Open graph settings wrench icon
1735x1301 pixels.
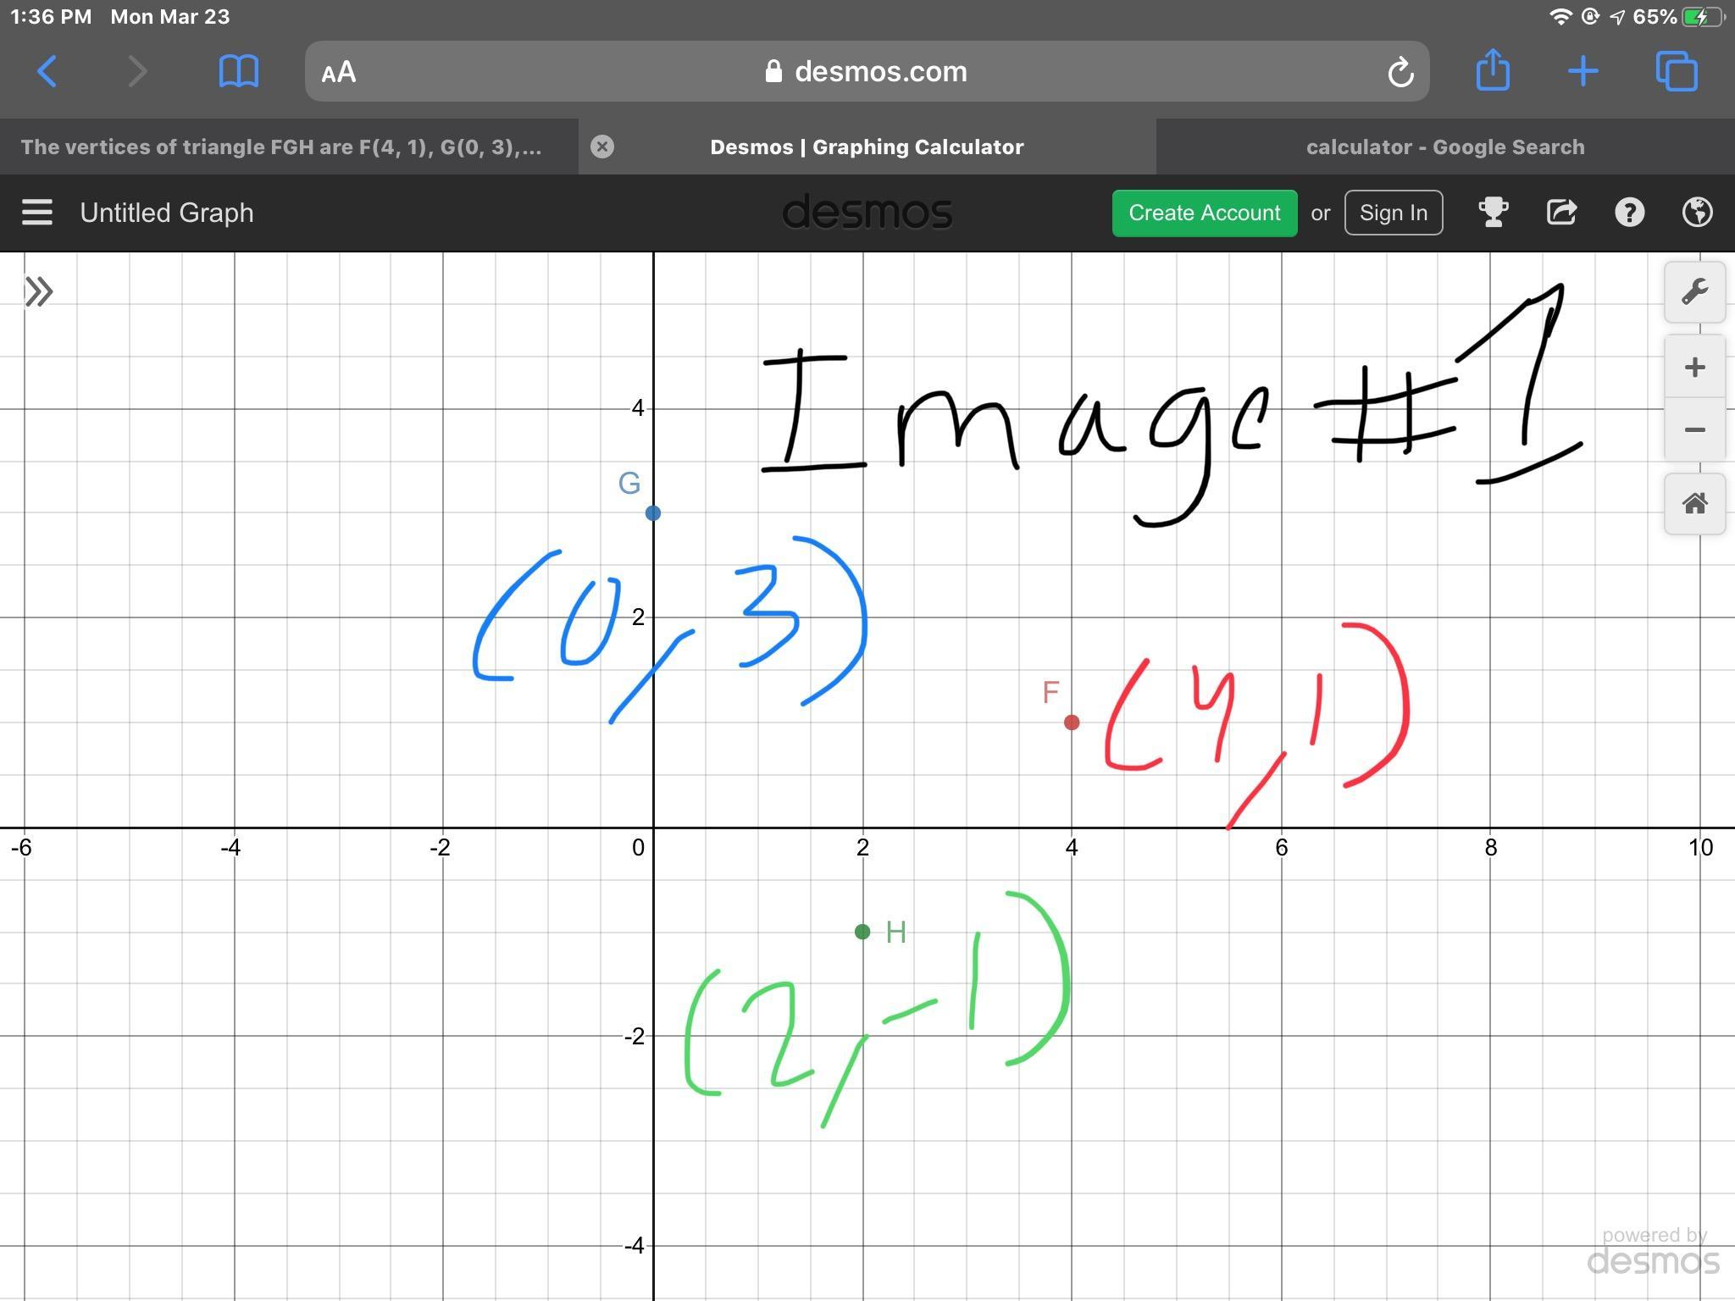[1694, 292]
